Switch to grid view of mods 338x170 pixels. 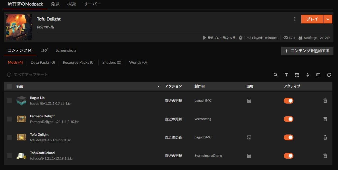[x=297, y=75]
